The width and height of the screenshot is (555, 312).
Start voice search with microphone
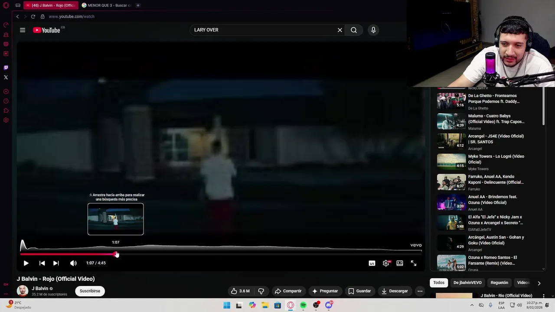373,30
